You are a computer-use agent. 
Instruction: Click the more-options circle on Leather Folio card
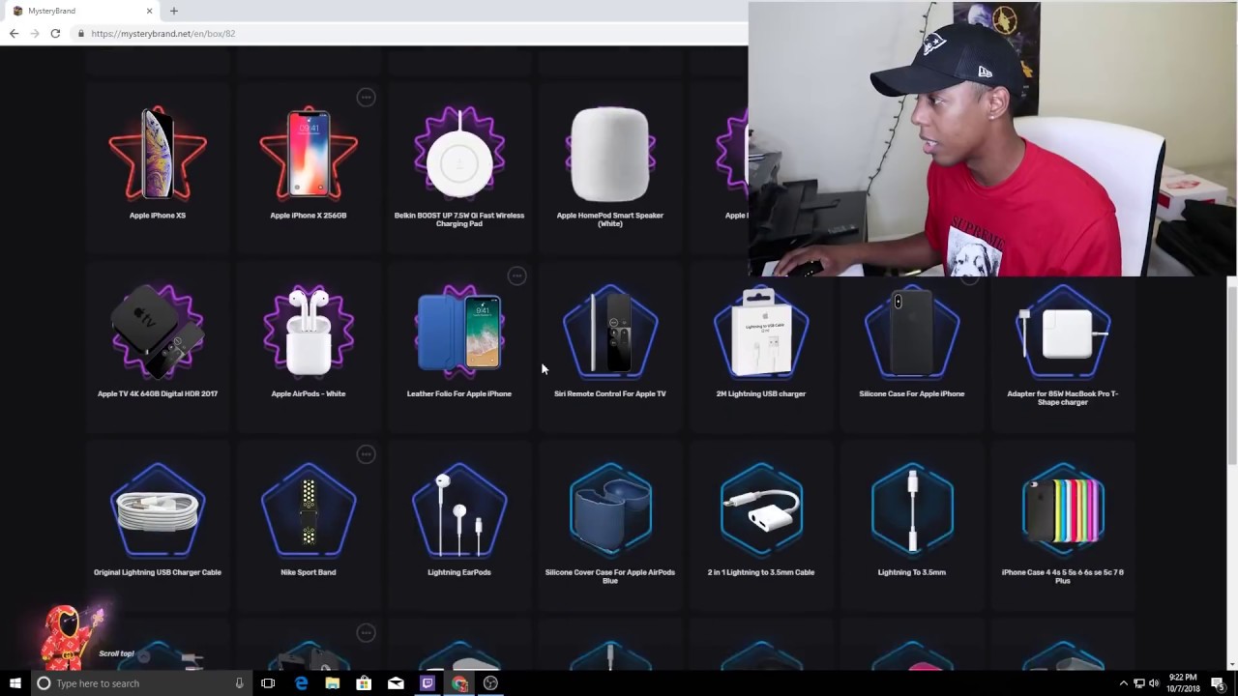coord(516,275)
